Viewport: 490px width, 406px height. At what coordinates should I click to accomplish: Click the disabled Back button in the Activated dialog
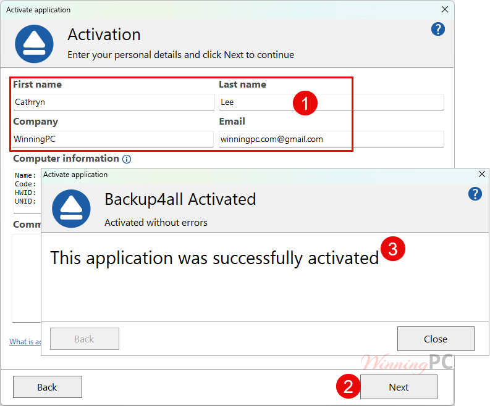(x=85, y=339)
